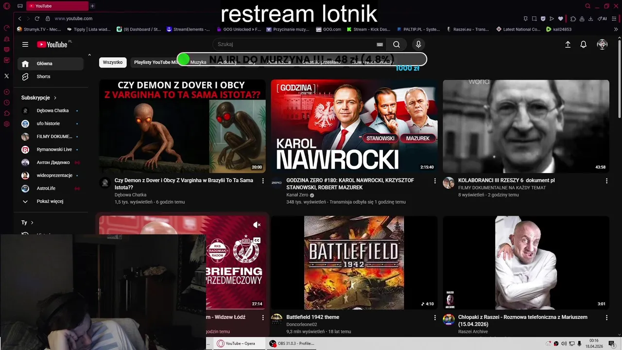Open Shorts in sidebar
622x350 pixels.
point(50,76)
